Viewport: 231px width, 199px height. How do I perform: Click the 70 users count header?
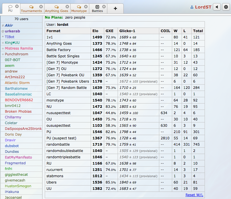(x=21, y=19)
